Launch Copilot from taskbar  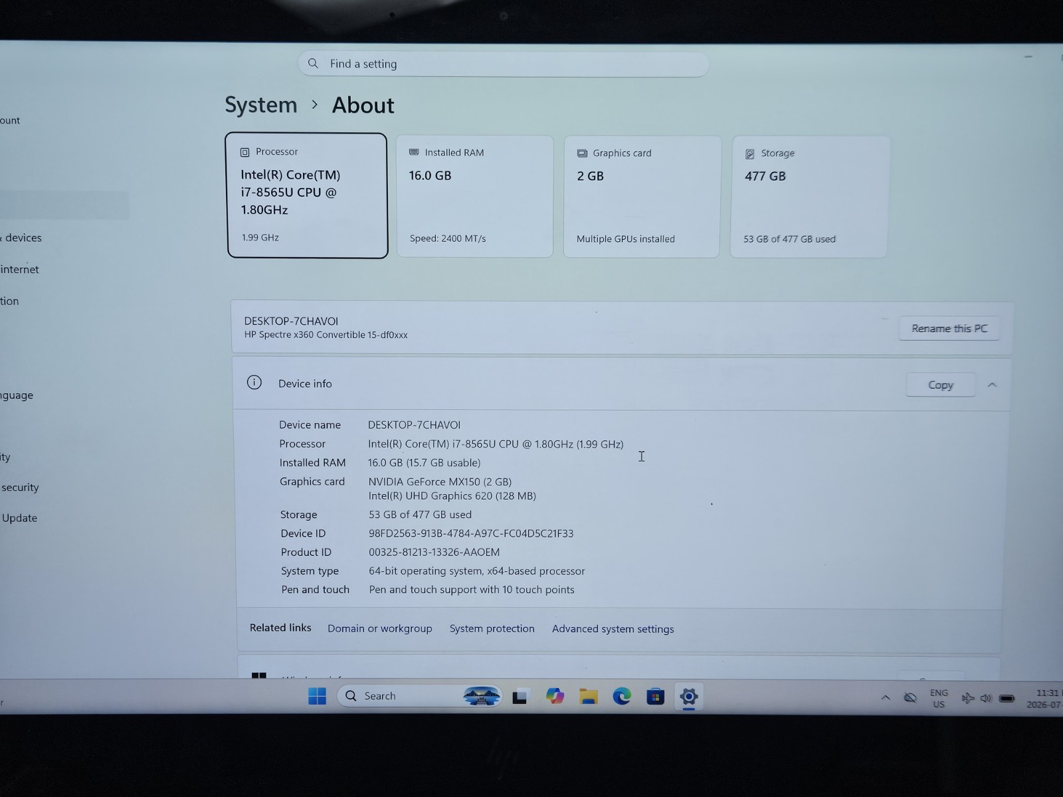point(555,696)
